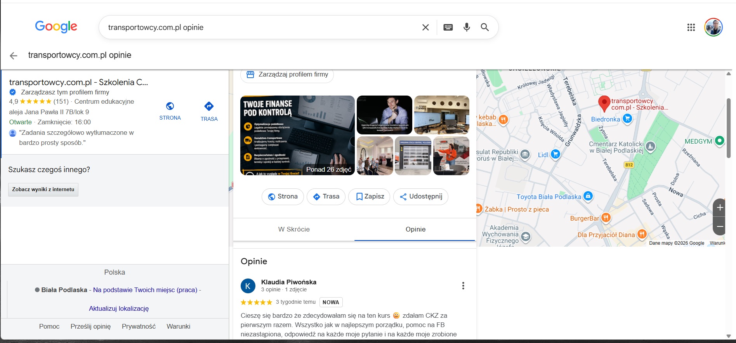Open more options for Klaudia Piwońska review
Viewport: 736px width, 343px height.
click(463, 286)
